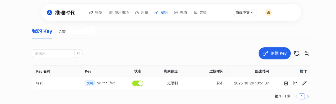Click the 2025-10-26 10:51:37 creation time
Screen dimensions: 336x104
(x=251, y=83)
